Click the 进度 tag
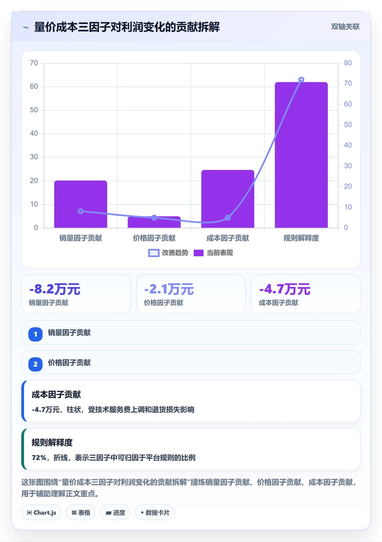Image resolution: width=382 pixels, height=542 pixels. (115, 512)
